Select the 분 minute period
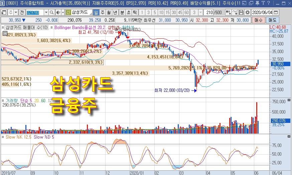 122,12
